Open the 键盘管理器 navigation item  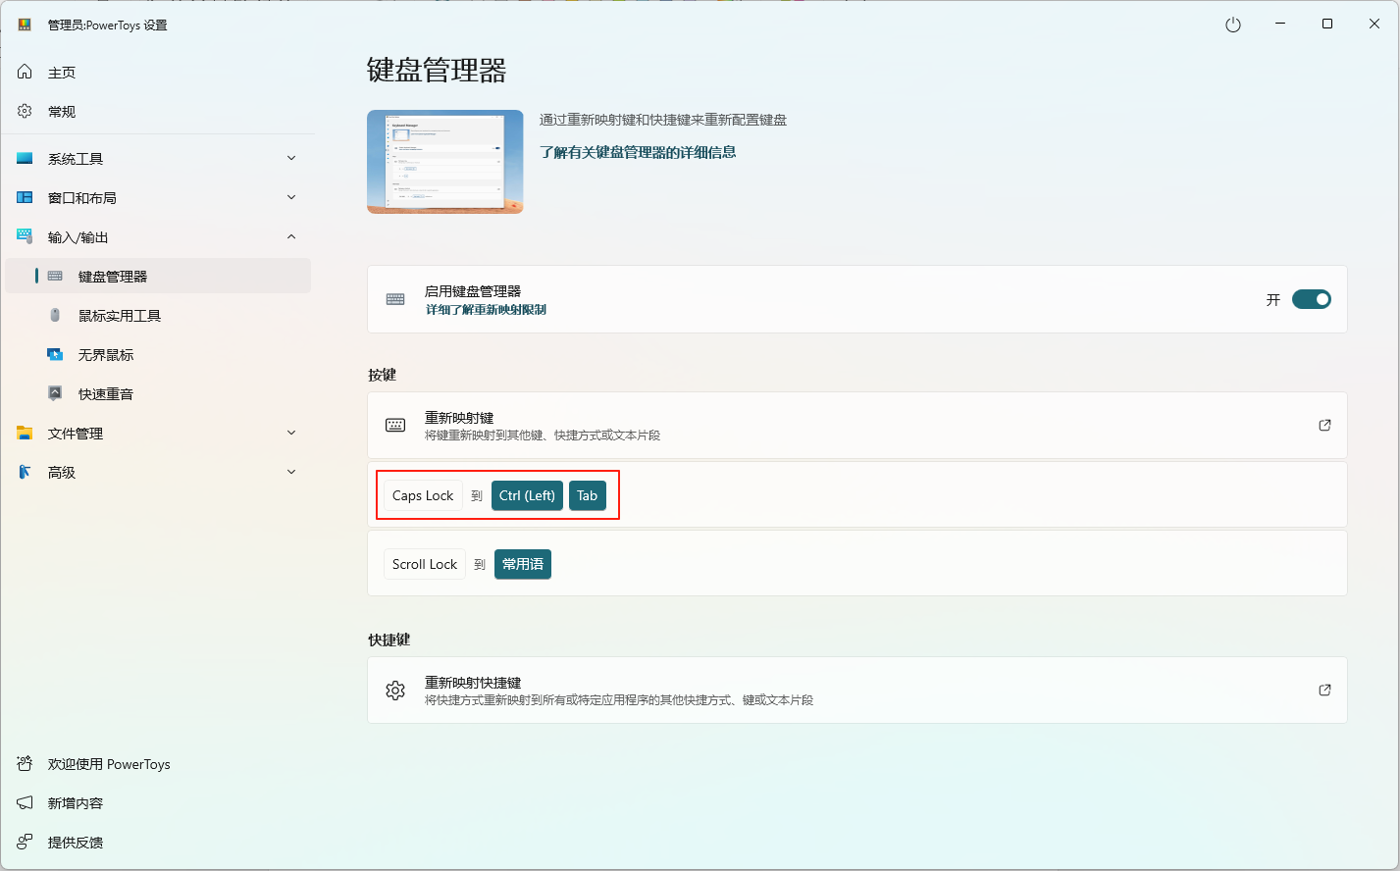[158, 276]
